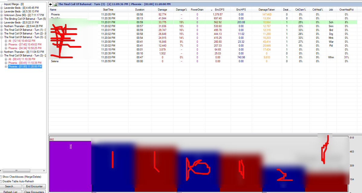
Task: Select the Import/Merge - [0] tree item
Action: (14, 4)
